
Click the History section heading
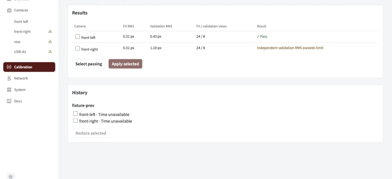[x=80, y=93]
